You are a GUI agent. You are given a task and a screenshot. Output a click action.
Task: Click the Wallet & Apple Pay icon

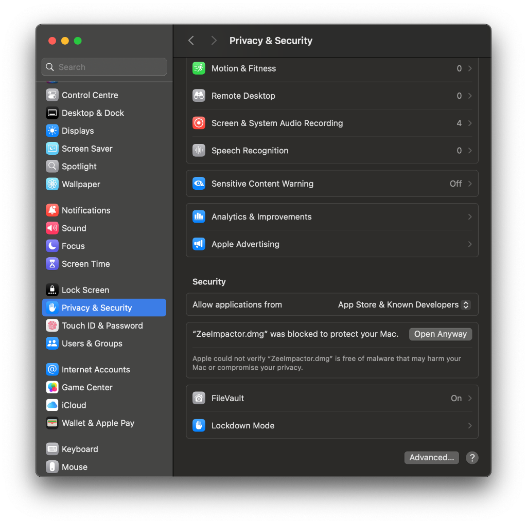pos(52,423)
